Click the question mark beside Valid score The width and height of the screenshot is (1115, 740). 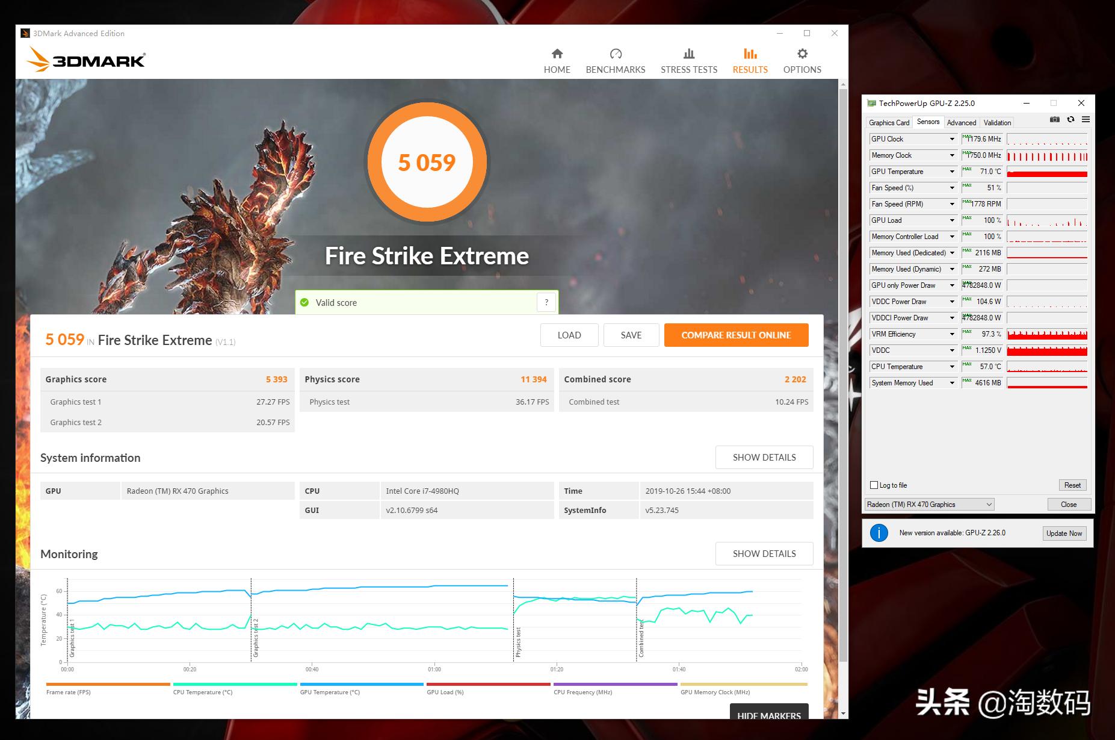(546, 302)
